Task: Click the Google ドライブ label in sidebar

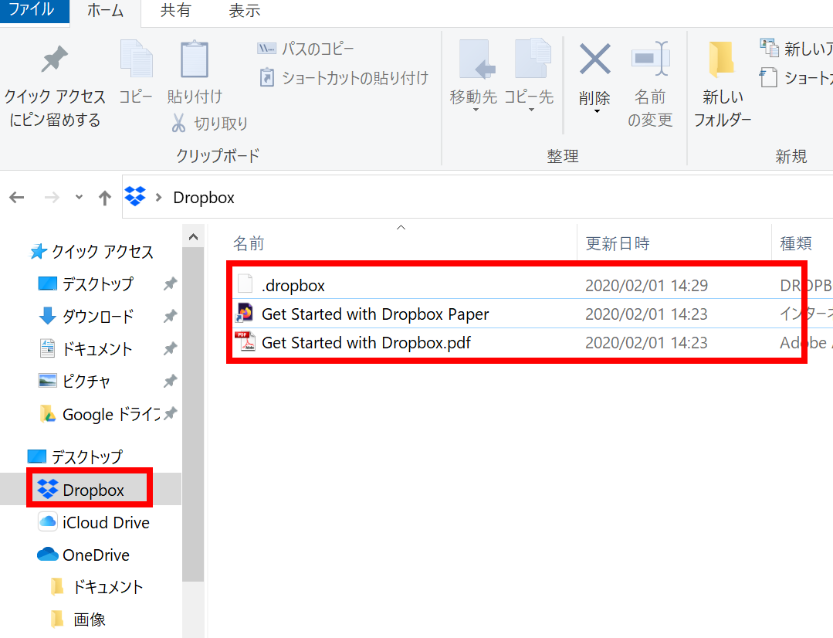Action: [x=112, y=414]
